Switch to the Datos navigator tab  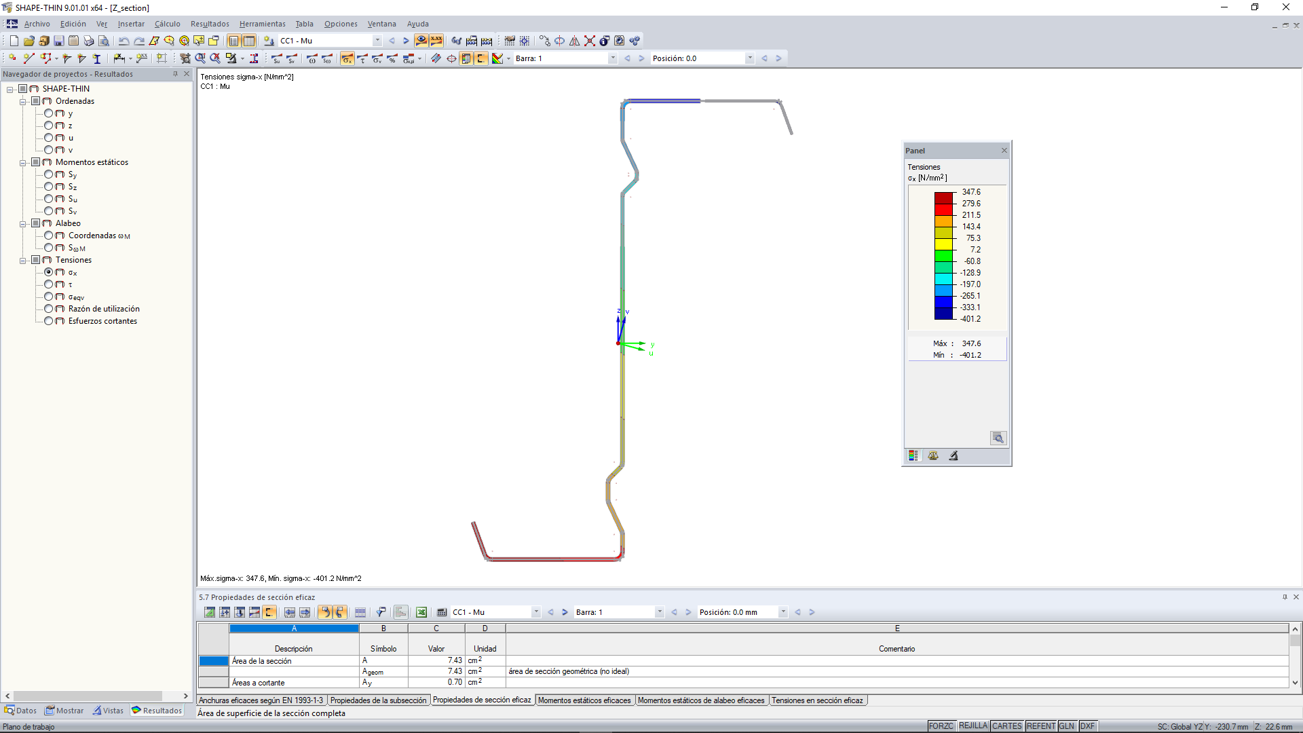click(x=20, y=711)
